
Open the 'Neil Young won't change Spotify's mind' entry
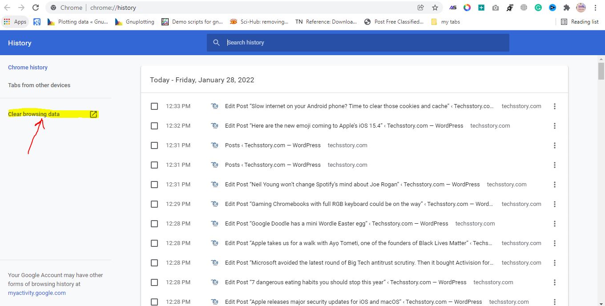point(352,185)
